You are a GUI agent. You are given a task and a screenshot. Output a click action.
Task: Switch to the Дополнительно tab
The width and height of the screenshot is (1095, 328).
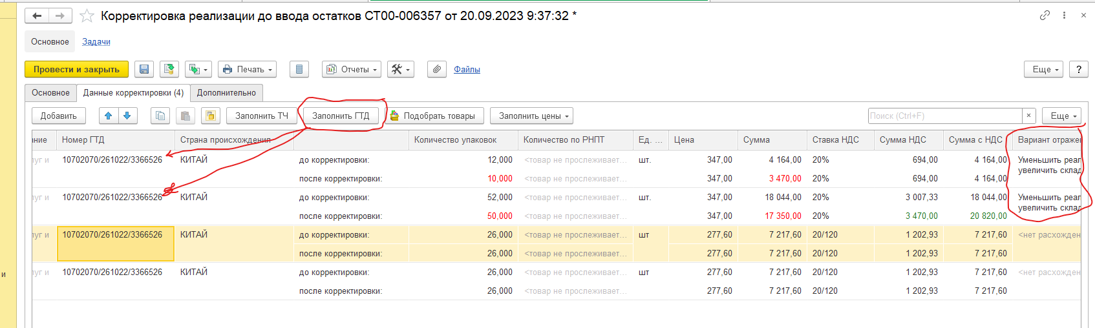(x=226, y=93)
